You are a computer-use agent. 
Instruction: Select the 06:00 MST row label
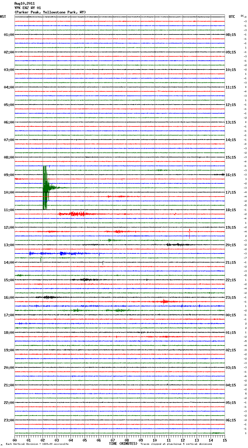pos(9,122)
